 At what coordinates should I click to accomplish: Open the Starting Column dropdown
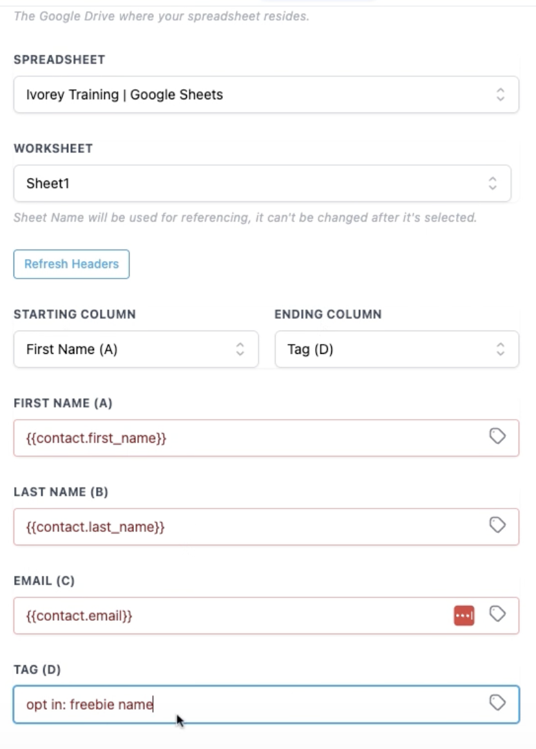pyautogui.click(x=136, y=349)
